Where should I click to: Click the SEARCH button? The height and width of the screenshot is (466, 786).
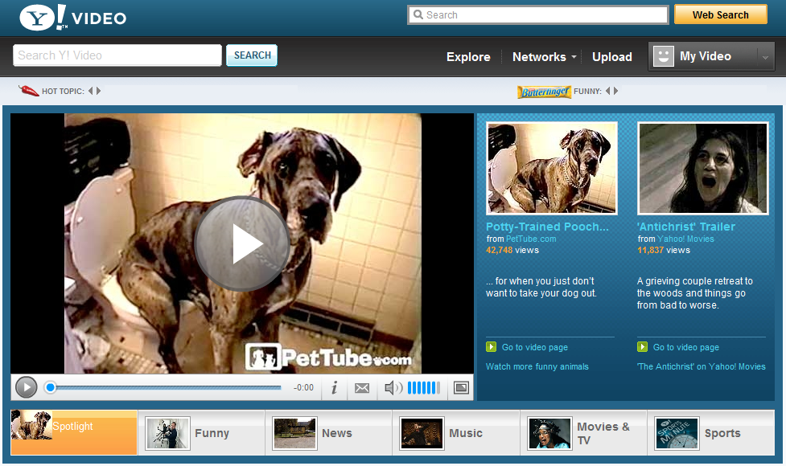coord(252,55)
